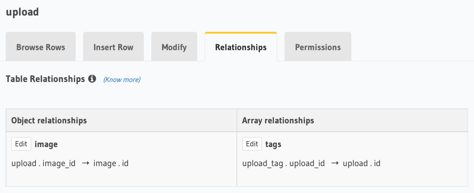
Task: Select the Relationships tab
Action: tap(241, 47)
